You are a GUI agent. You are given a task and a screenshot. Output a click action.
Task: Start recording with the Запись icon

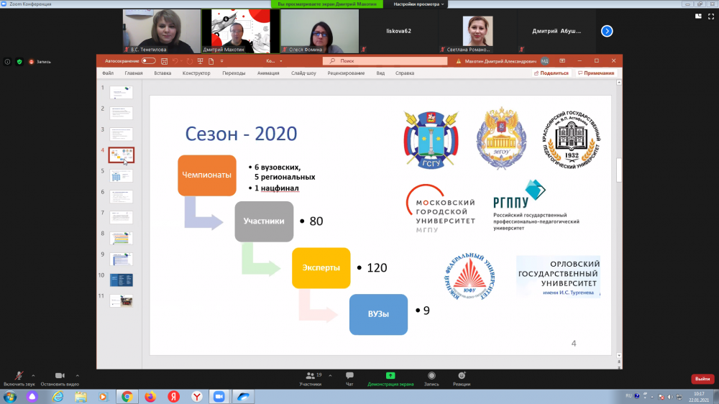pos(431,378)
